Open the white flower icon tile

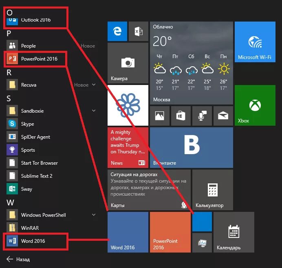[128, 105]
